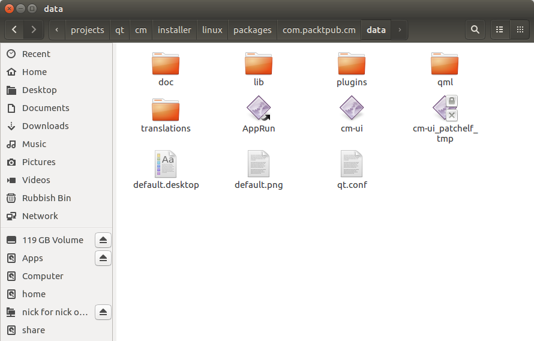The image size is (534, 341).
Task: Switch to list view
Action: click(x=499, y=29)
